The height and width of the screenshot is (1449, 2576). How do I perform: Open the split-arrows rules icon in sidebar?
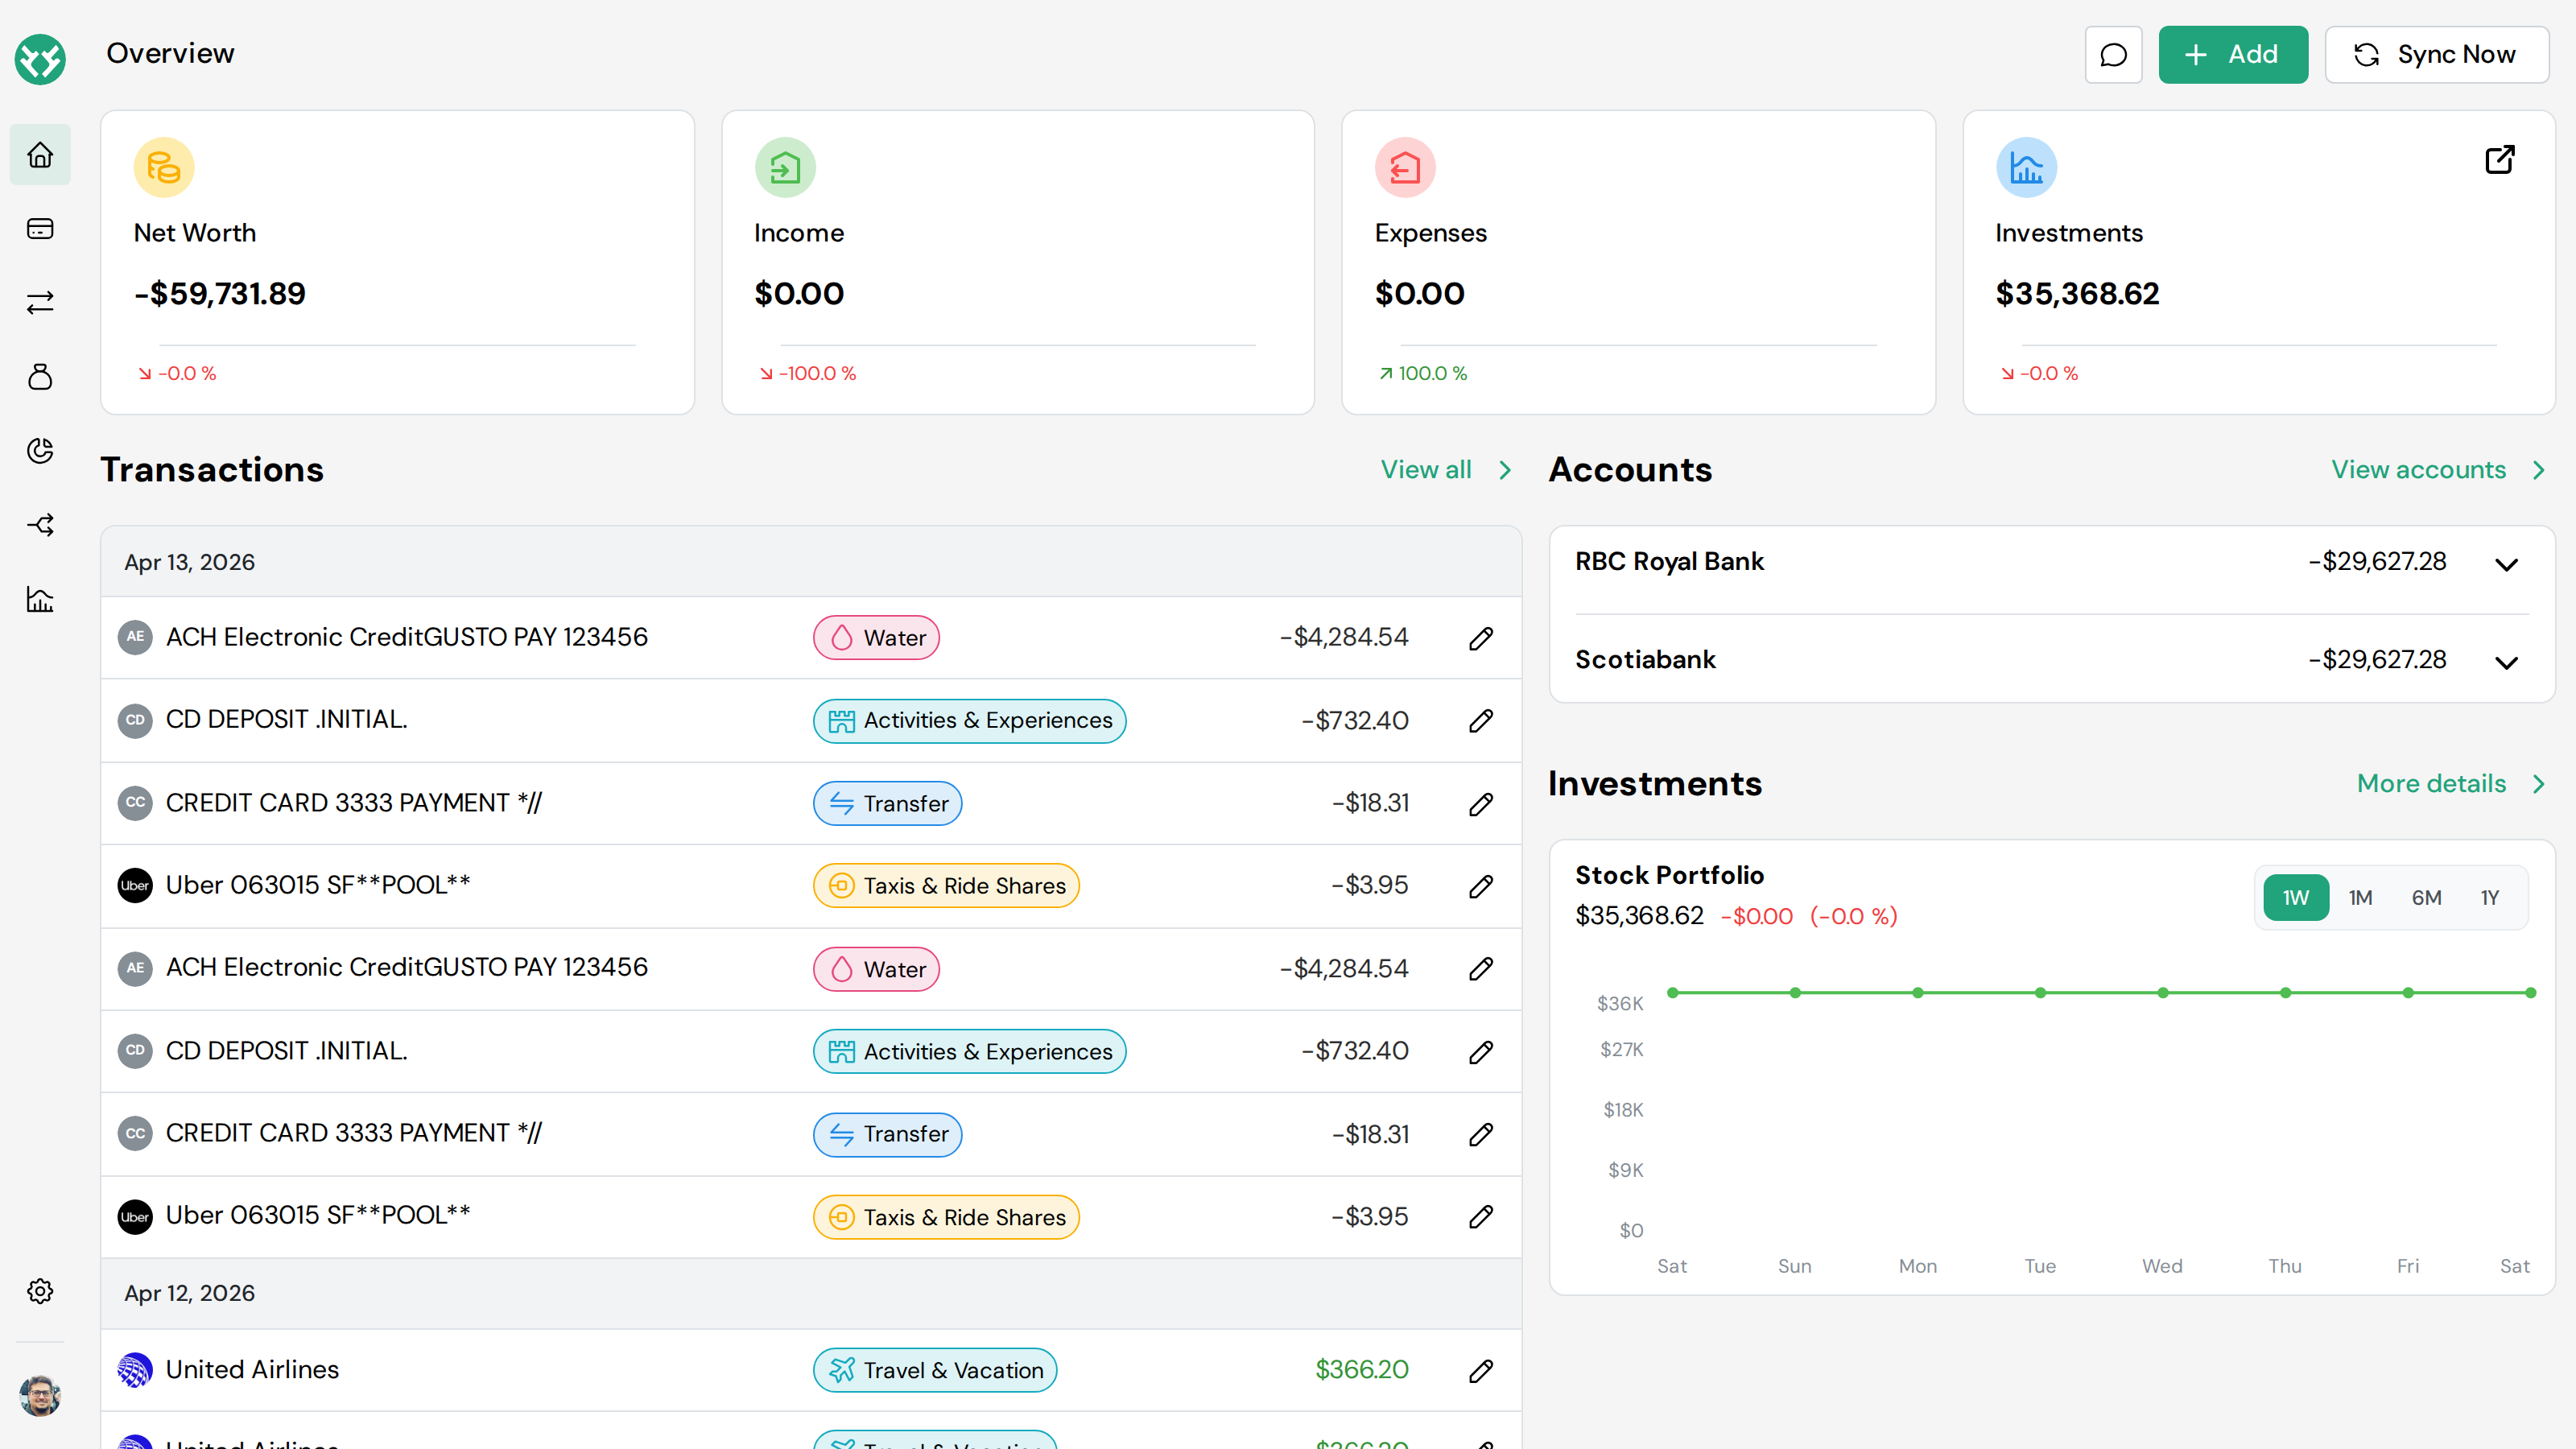coord(40,525)
